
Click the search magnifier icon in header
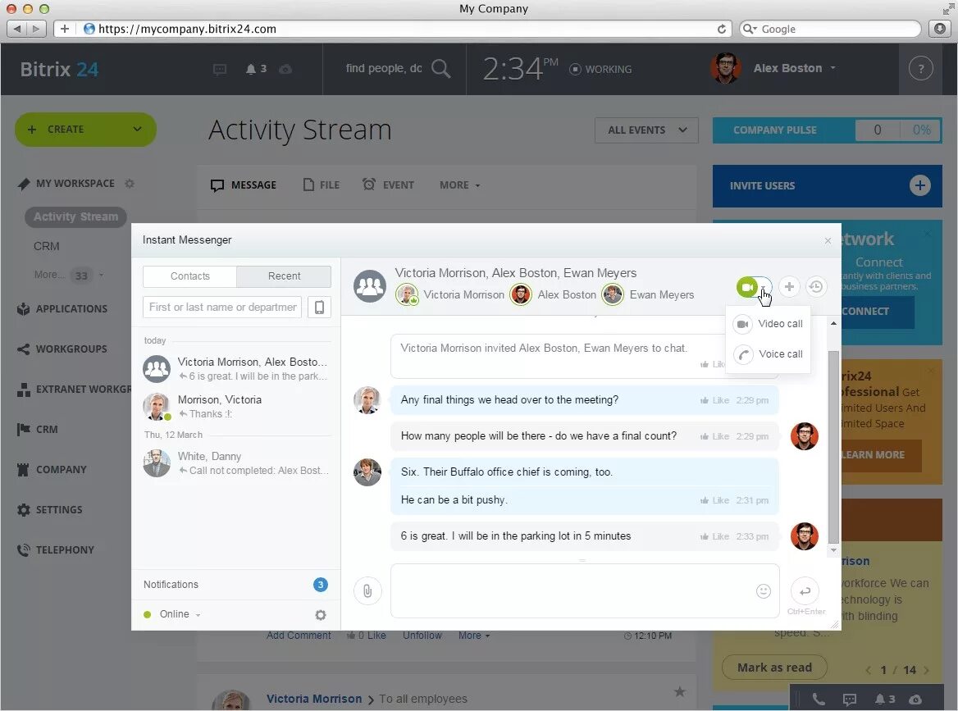(440, 68)
